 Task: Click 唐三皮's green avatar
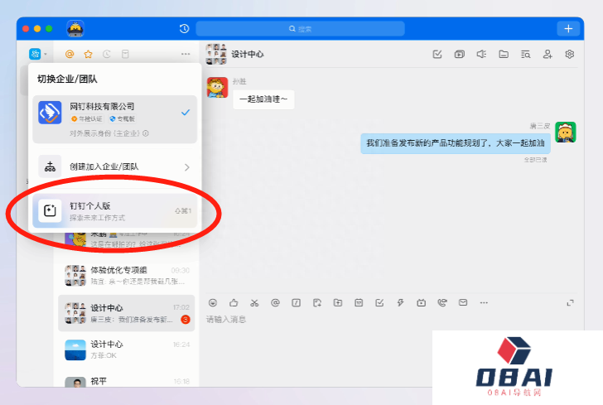(565, 133)
